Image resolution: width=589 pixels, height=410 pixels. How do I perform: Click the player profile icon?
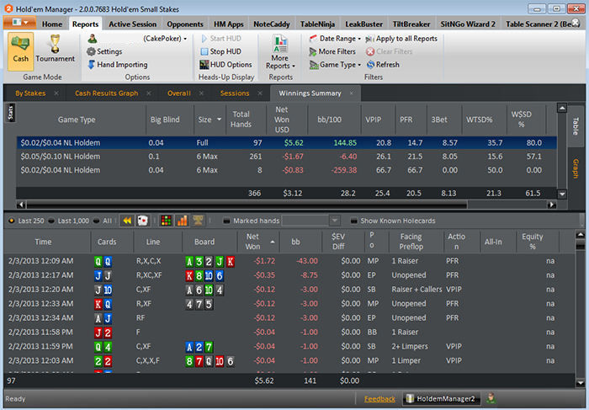click(93, 39)
